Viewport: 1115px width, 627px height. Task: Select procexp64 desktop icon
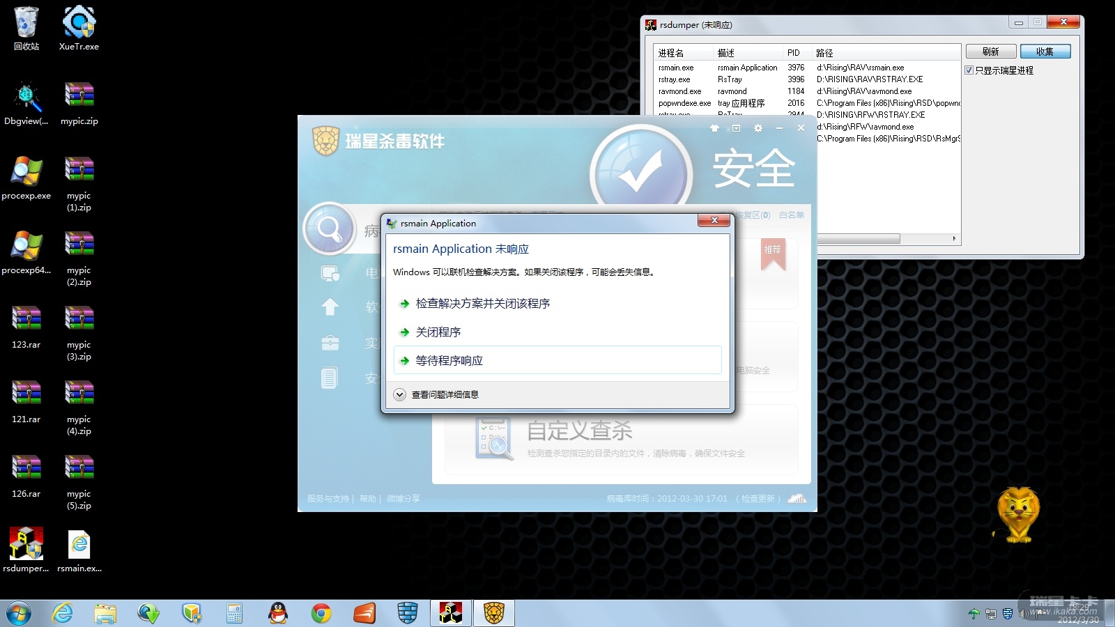pyautogui.click(x=26, y=253)
